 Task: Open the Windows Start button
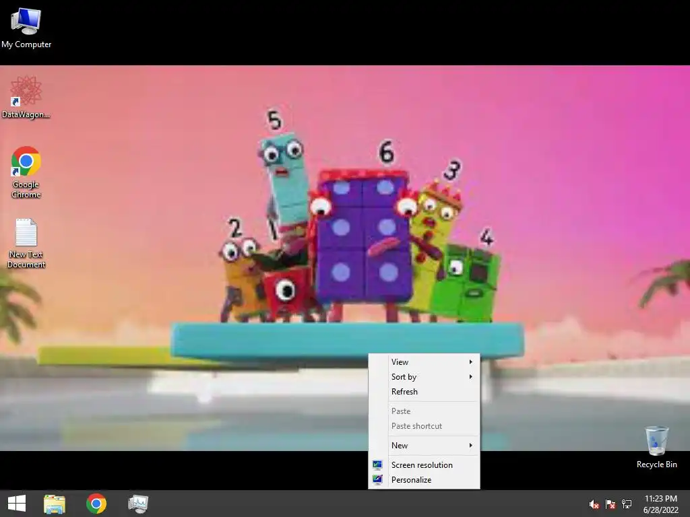pos(17,504)
